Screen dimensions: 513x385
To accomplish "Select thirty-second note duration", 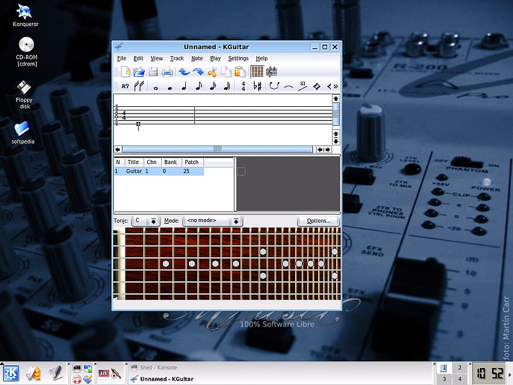I will [x=226, y=86].
